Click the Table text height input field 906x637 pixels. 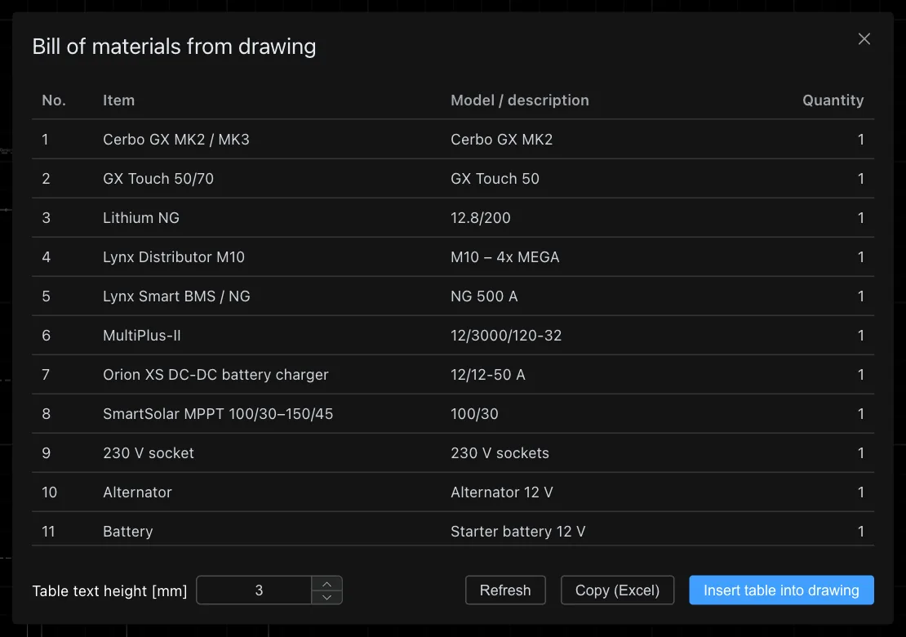coord(254,590)
